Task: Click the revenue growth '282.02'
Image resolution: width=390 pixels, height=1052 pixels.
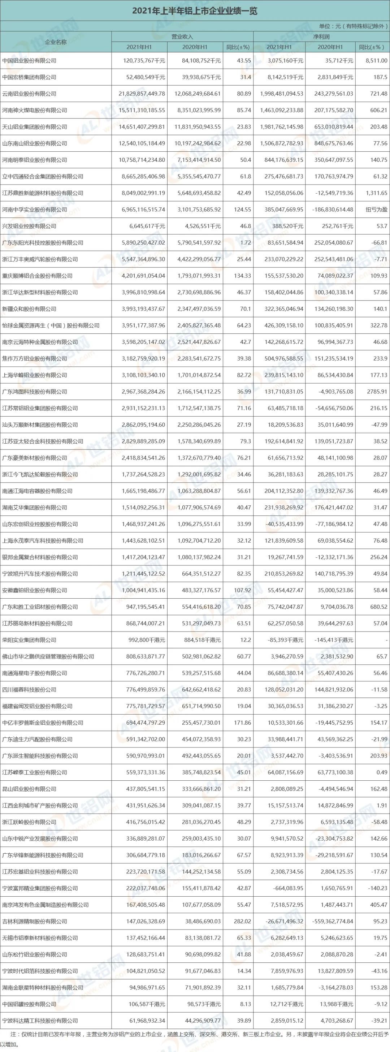Action: (x=242, y=921)
